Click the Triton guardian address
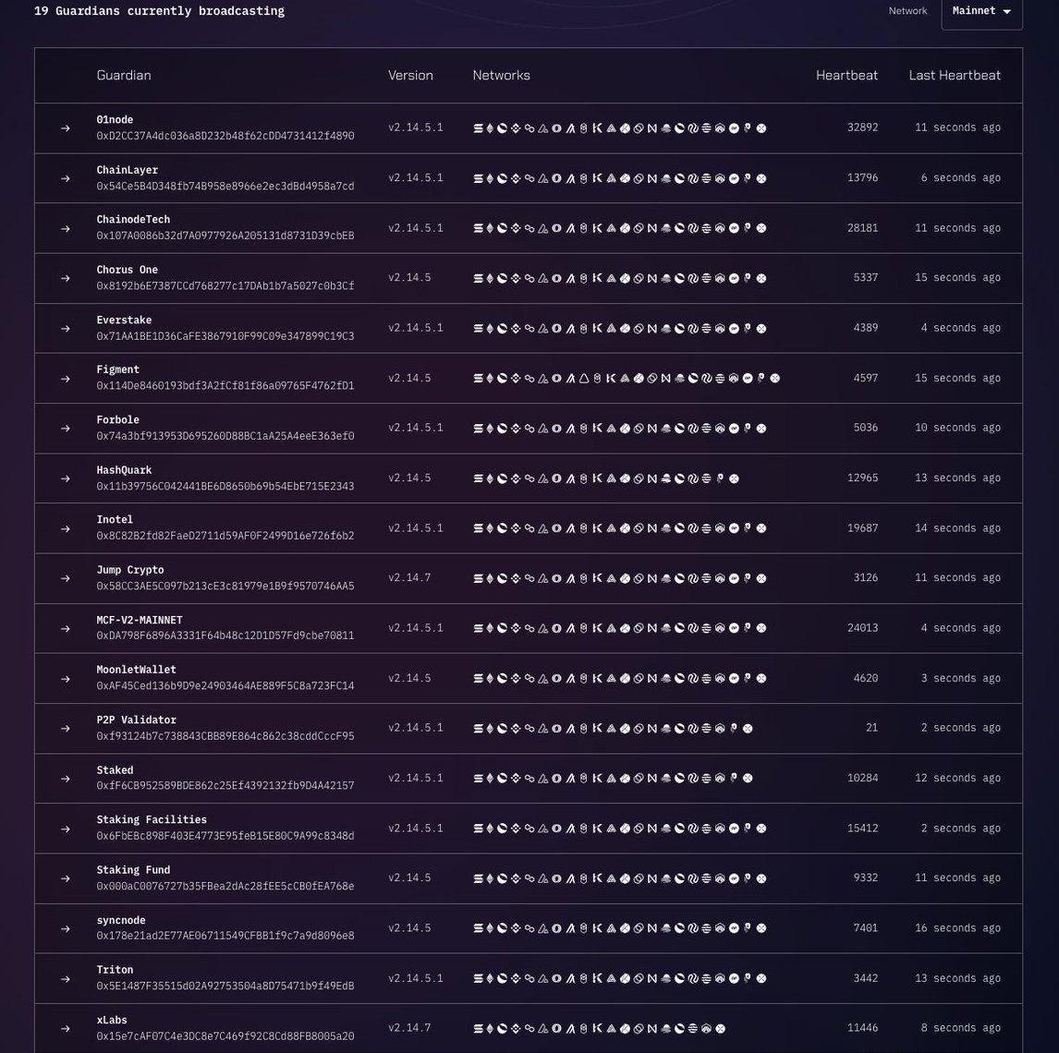1059x1053 pixels. pos(225,986)
